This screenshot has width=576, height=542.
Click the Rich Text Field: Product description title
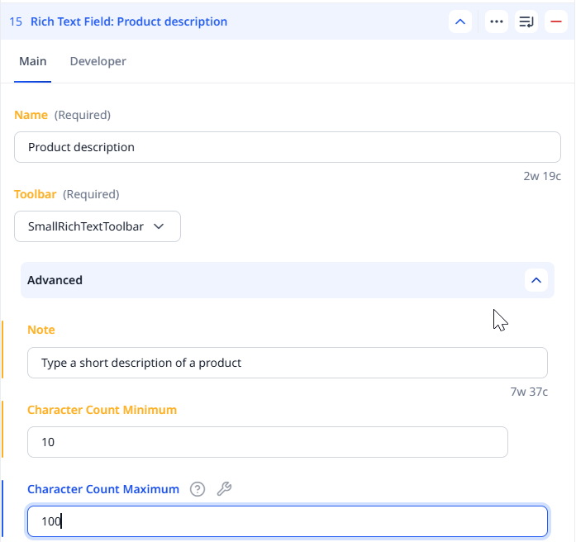(x=129, y=21)
